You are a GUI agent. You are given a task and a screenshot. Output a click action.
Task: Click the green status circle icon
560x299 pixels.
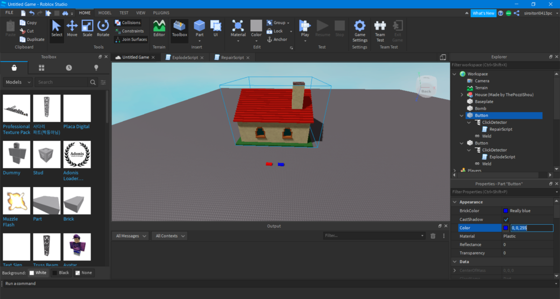pos(509,13)
